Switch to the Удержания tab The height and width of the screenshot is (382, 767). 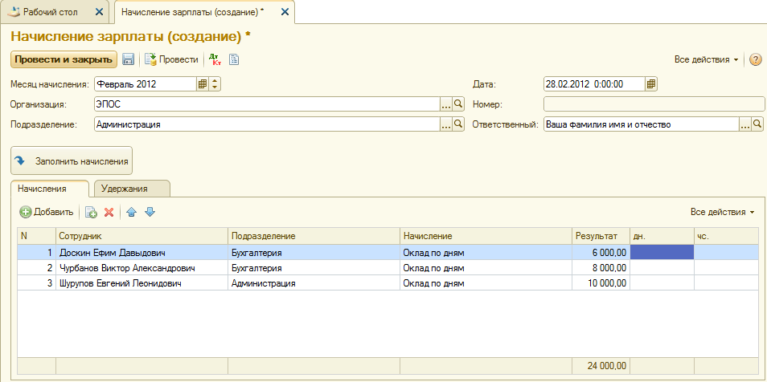pos(132,189)
